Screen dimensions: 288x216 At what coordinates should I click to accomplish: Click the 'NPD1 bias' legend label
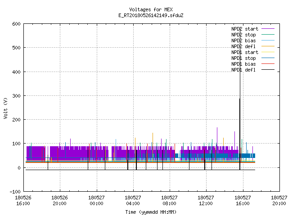click(x=243, y=64)
